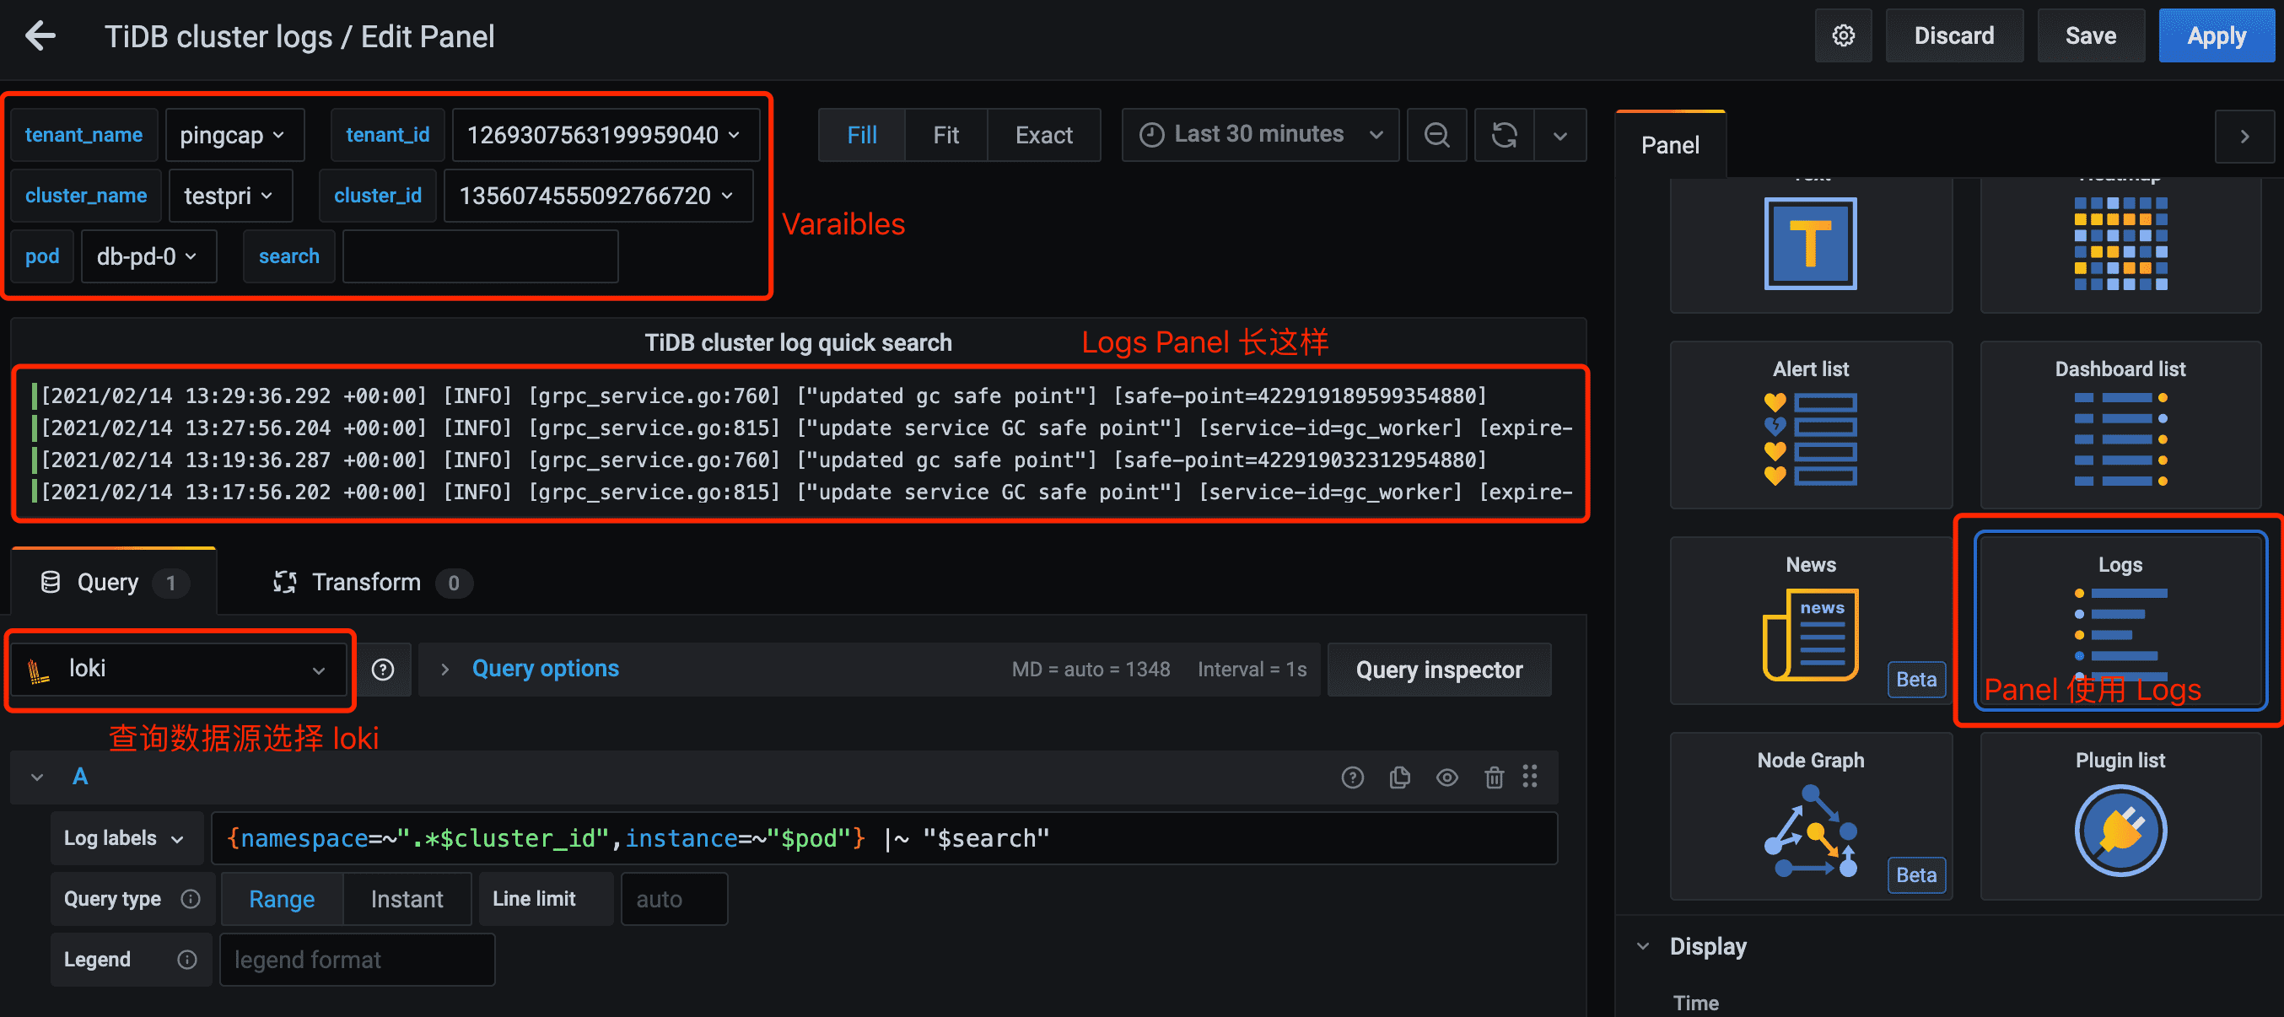The height and width of the screenshot is (1017, 2284).
Task: Click query A drag handle icon
Action: point(1530,777)
